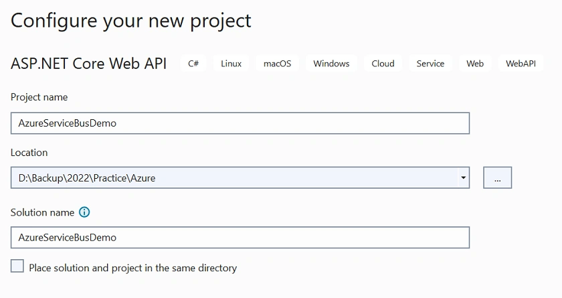Image resolution: width=562 pixels, height=298 pixels.
Task: Select the Web tag
Action: [x=475, y=64]
